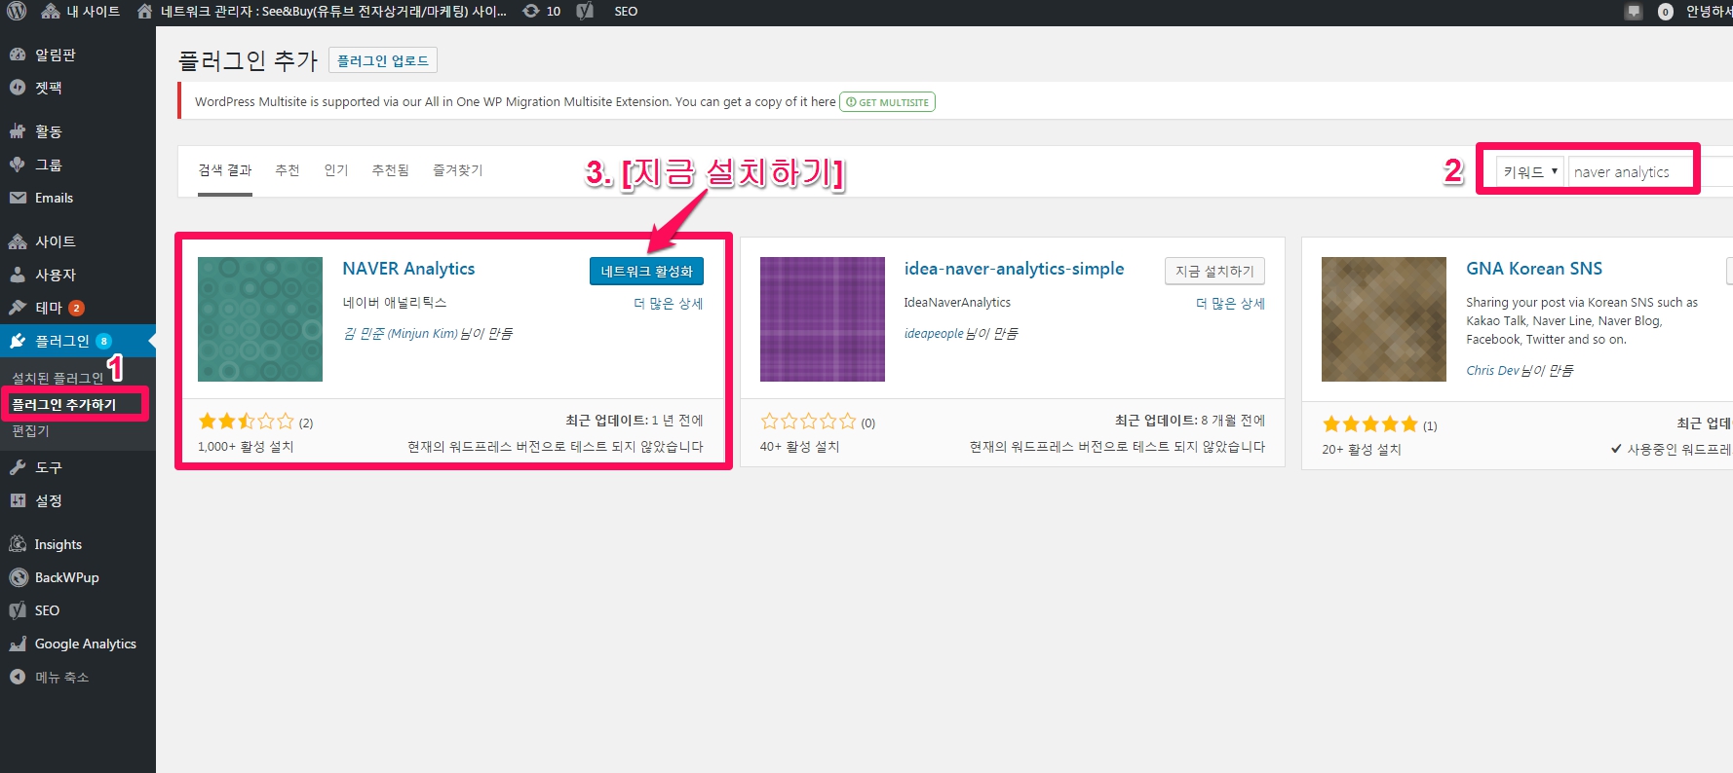Viewport: 1733px width, 773px height.
Task: Click the notification count 0 bubble
Action: [x=1666, y=12]
